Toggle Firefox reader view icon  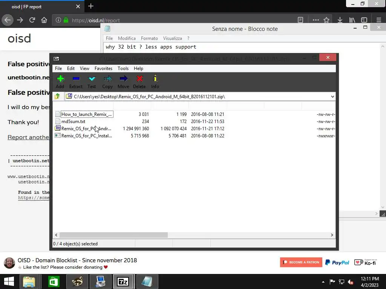[x=300, y=20]
